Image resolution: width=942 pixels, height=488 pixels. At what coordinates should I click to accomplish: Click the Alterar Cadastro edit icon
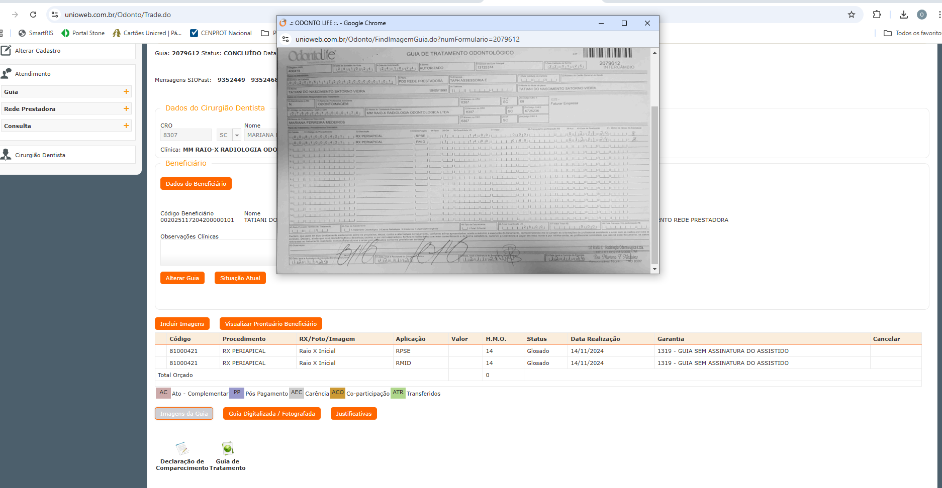6,51
